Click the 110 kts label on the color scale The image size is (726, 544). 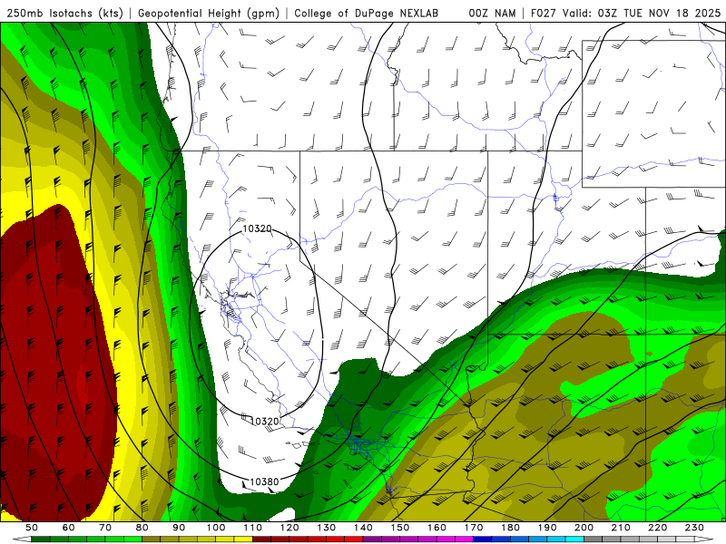pos(252,528)
